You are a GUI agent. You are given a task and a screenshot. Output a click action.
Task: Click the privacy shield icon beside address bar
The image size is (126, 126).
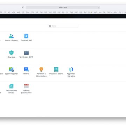click(23, 7)
